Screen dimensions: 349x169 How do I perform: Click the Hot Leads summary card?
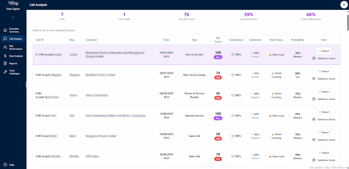coord(124,16)
